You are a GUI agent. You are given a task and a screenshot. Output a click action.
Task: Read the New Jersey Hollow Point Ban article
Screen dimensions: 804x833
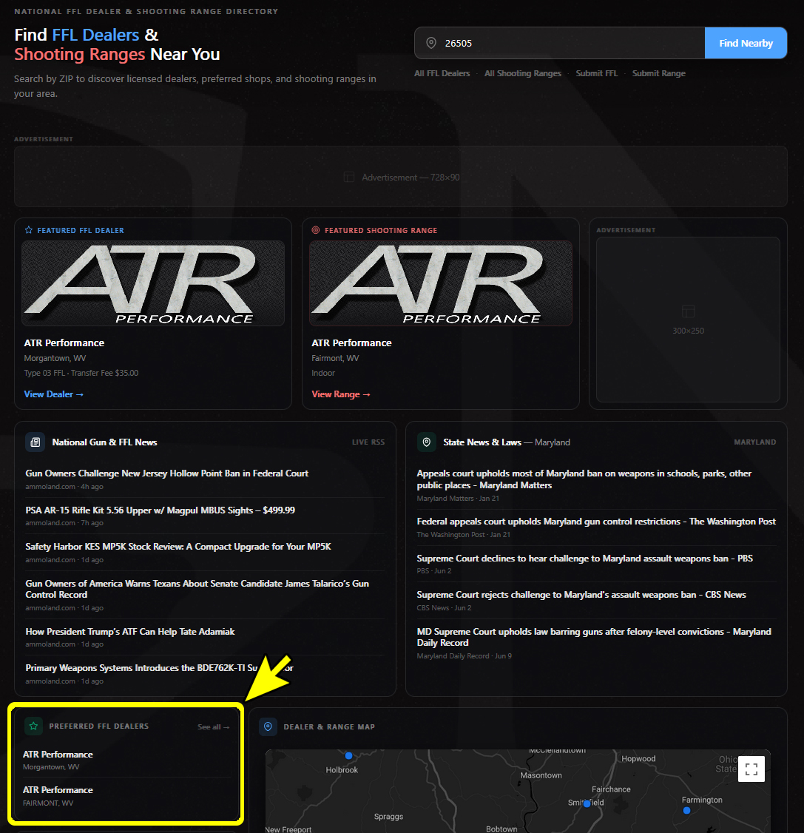click(x=167, y=473)
